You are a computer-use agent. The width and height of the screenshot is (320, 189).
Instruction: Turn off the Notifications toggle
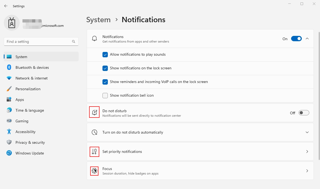pos(296,39)
